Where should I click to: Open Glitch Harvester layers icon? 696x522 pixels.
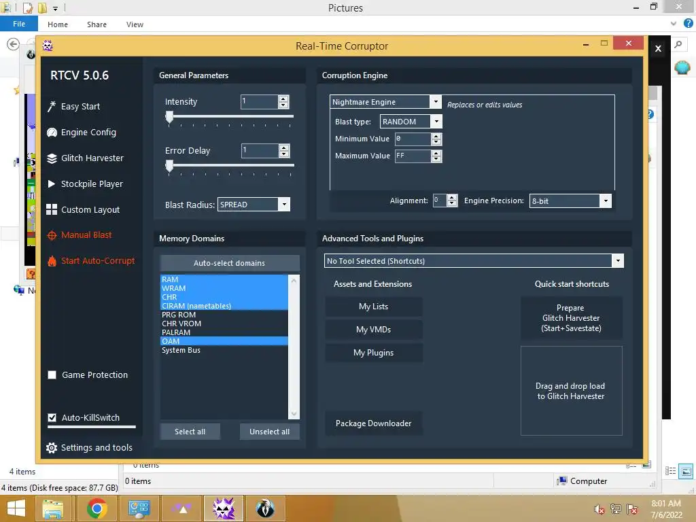coord(52,158)
